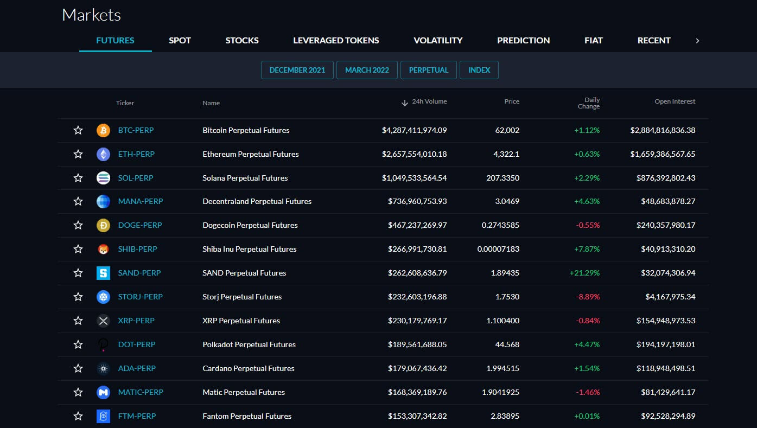This screenshot has height=428, width=757.
Task: Star the SOL-PERP market
Action: pos(78,178)
